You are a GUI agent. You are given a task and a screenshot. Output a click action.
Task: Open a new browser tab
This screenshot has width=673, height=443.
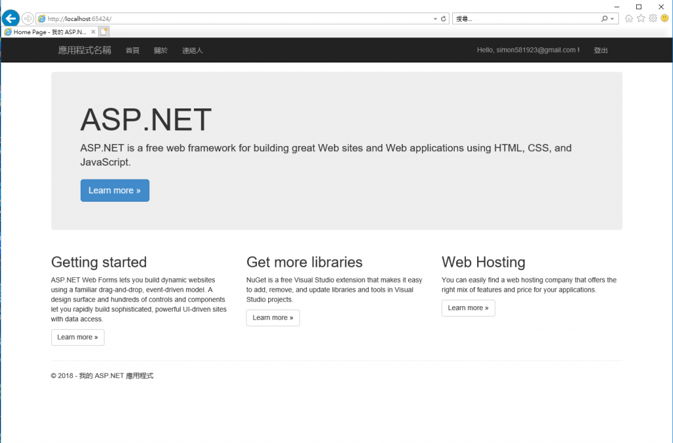tap(104, 32)
